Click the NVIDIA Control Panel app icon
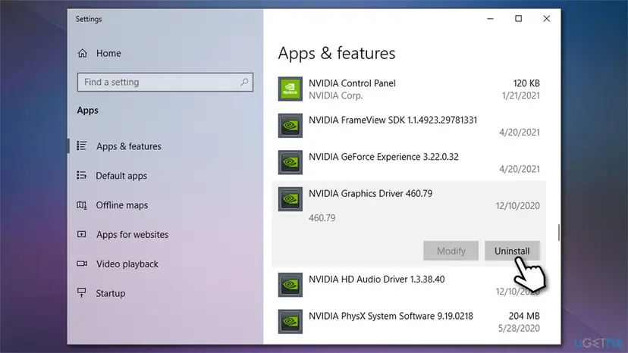The width and height of the screenshot is (628, 353). click(x=290, y=89)
